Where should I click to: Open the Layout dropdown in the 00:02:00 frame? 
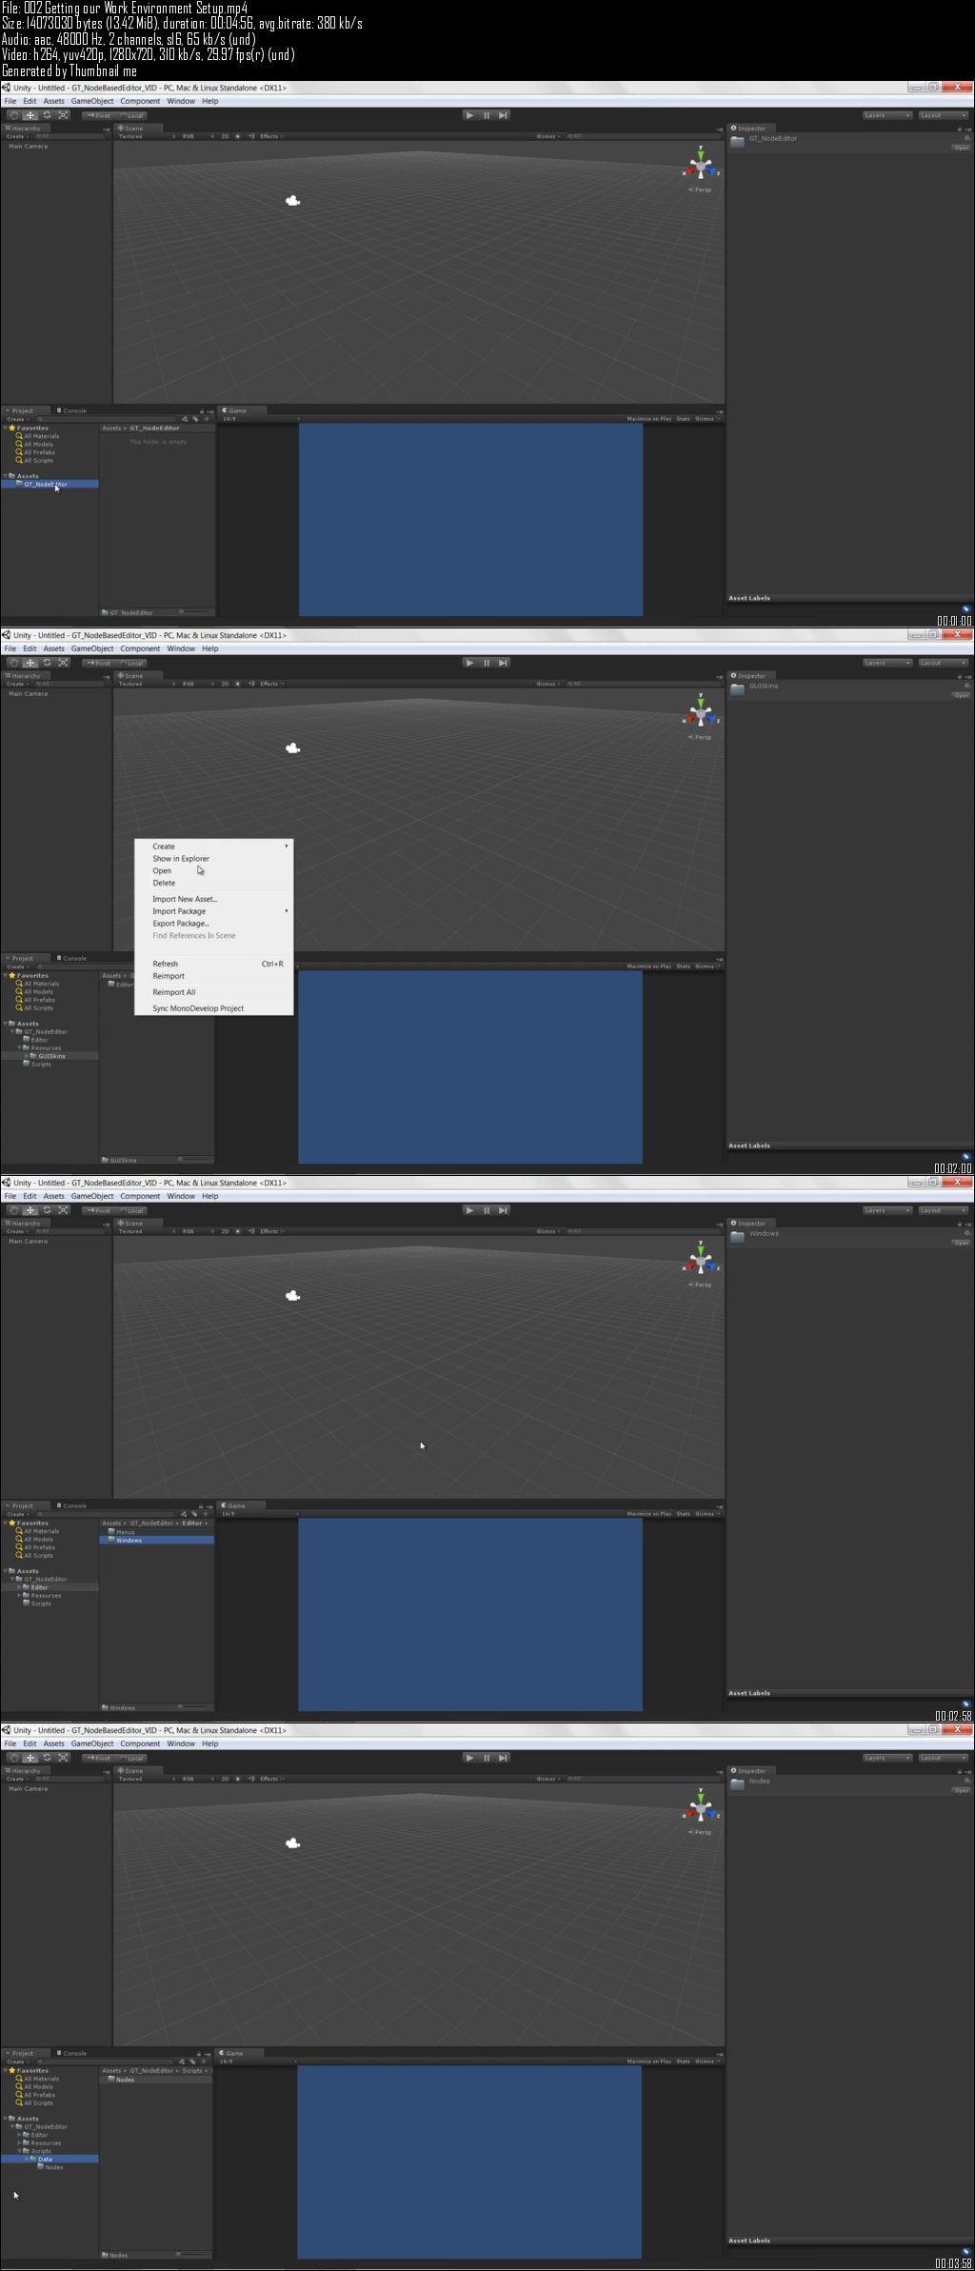pyautogui.click(x=944, y=663)
